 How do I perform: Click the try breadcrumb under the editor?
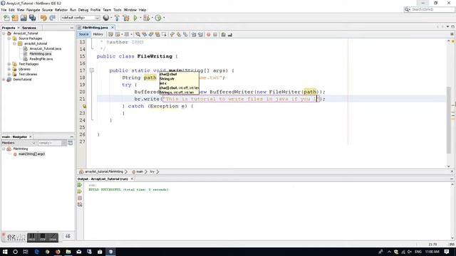[152, 172]
